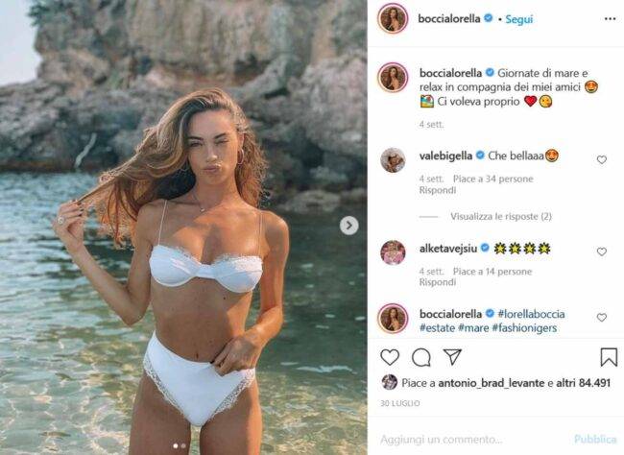The image size is (624, 455).
Task: Click the Pubblica button
Action: (595, 439)
